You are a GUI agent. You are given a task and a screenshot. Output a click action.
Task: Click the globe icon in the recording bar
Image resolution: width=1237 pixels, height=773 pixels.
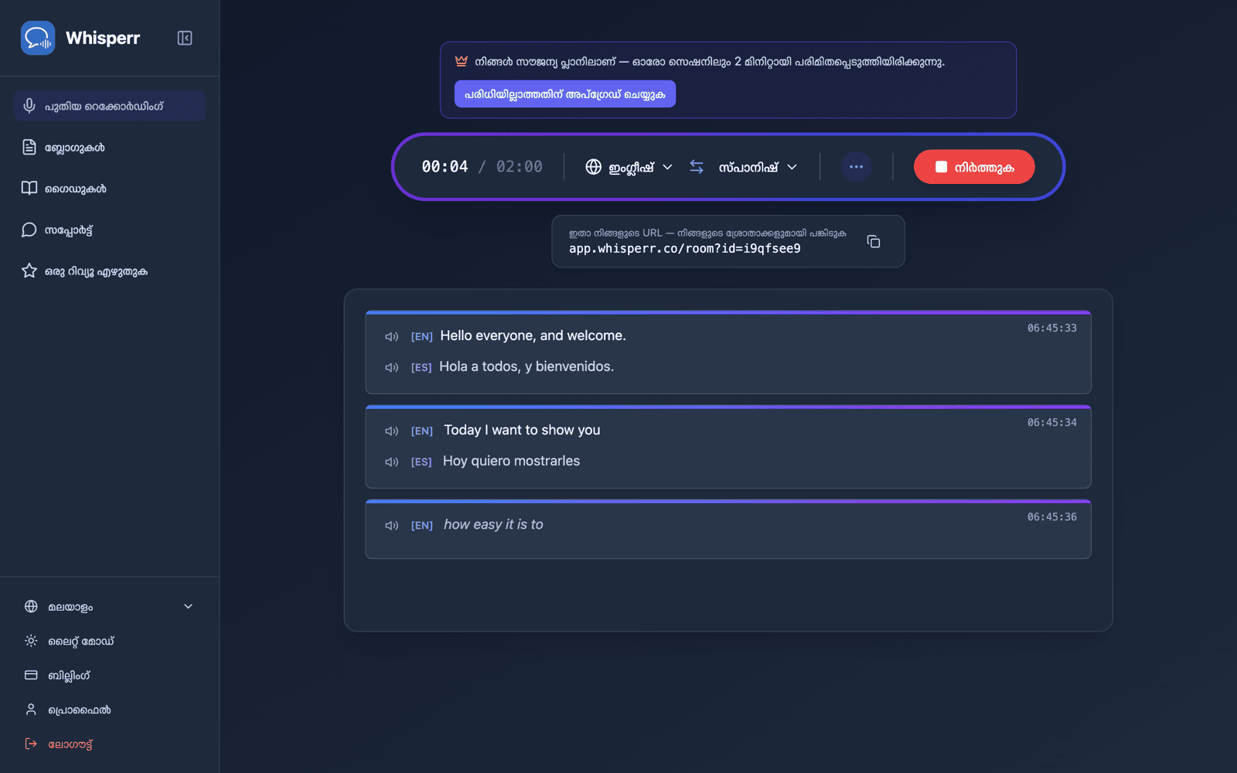click(x=593, y=167)
